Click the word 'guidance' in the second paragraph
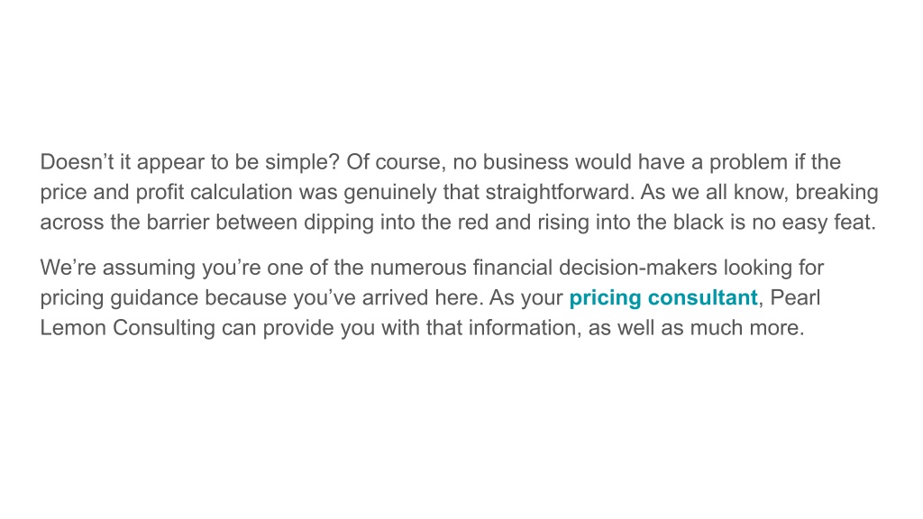The image size is (923, 519). coord(154,297)
